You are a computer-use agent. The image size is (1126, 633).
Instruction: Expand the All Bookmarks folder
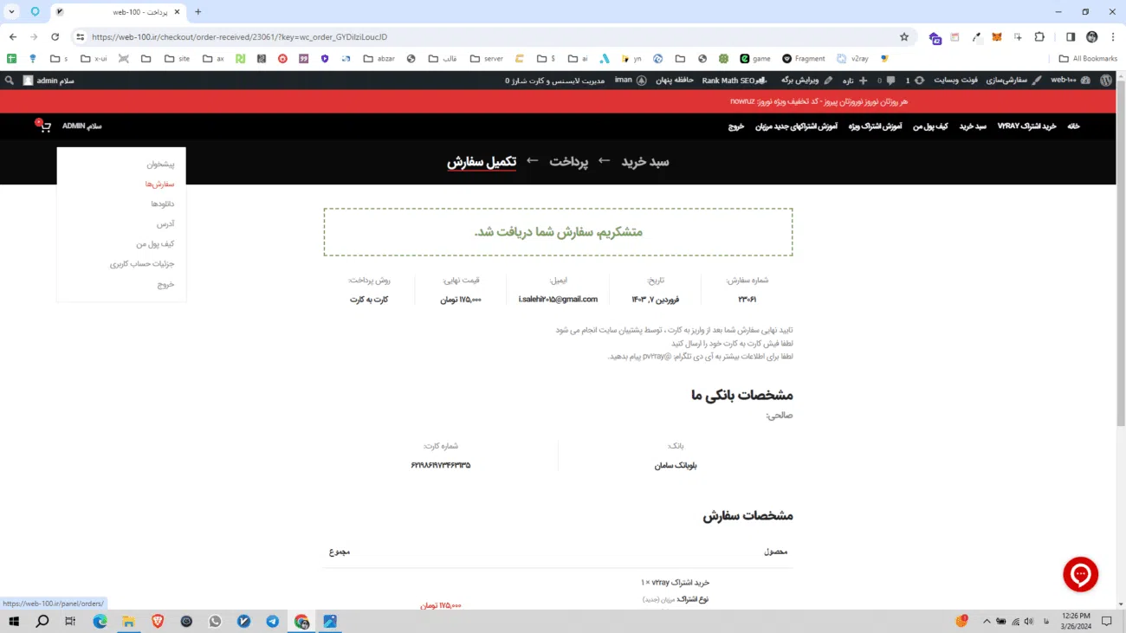pos(1088,59)
